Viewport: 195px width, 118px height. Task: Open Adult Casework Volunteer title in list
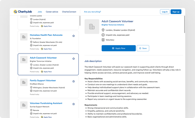click(43, 58)
